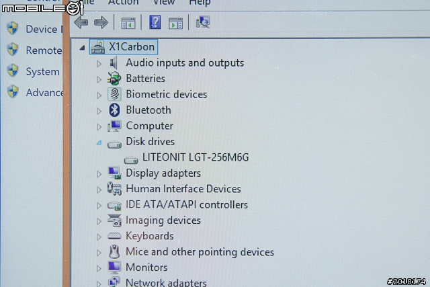Screen dimensions: 430x287
Task: Click the Forward arrow toolbar icon
Action: [x=101, y=22]
